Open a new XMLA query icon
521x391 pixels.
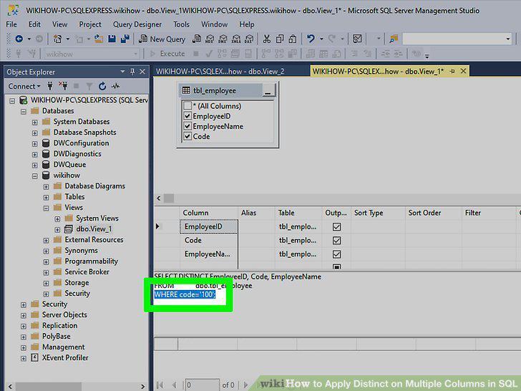pyautogui.click(x=236, y=39)
